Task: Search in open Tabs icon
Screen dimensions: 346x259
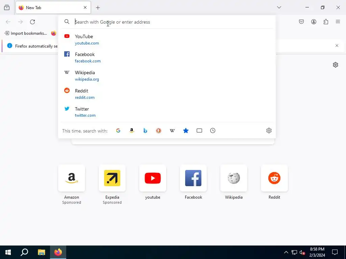Action: tap(199, 131)
